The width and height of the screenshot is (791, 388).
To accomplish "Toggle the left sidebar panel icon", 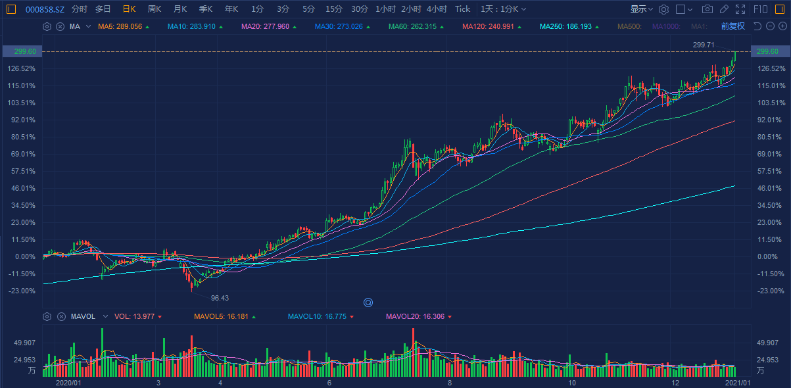I will pos(10,9).
